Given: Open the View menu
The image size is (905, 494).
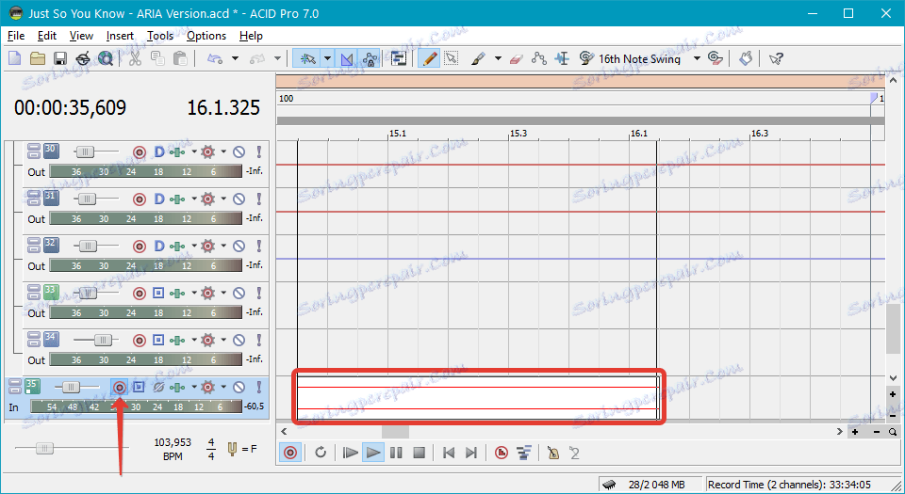Looking at the screenshot, I should point(81,36).
